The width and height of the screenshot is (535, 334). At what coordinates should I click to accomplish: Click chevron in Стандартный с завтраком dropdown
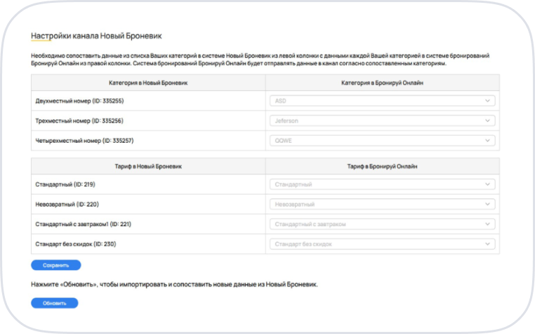[x=487, y=224]
